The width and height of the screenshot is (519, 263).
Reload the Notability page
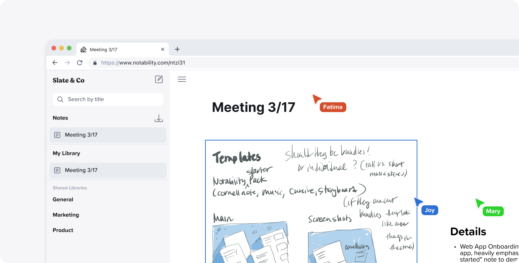click(x=80, y=62)
